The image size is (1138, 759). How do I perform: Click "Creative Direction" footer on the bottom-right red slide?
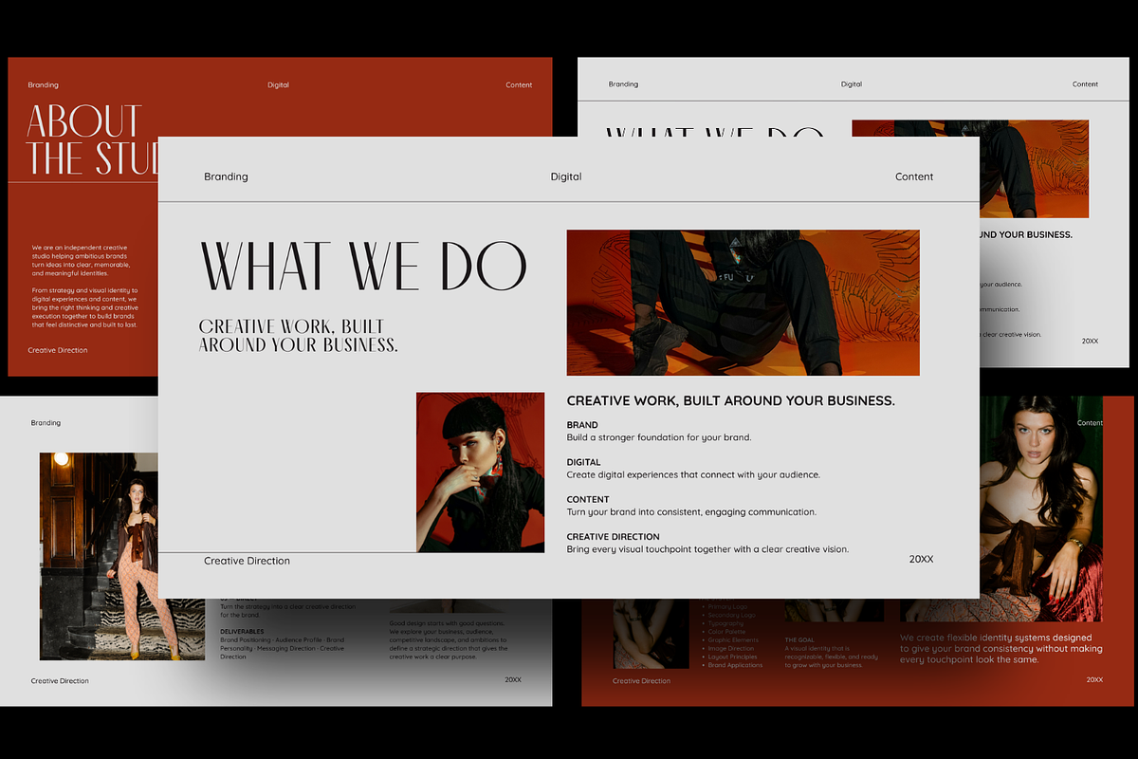(x=641, y=681)
